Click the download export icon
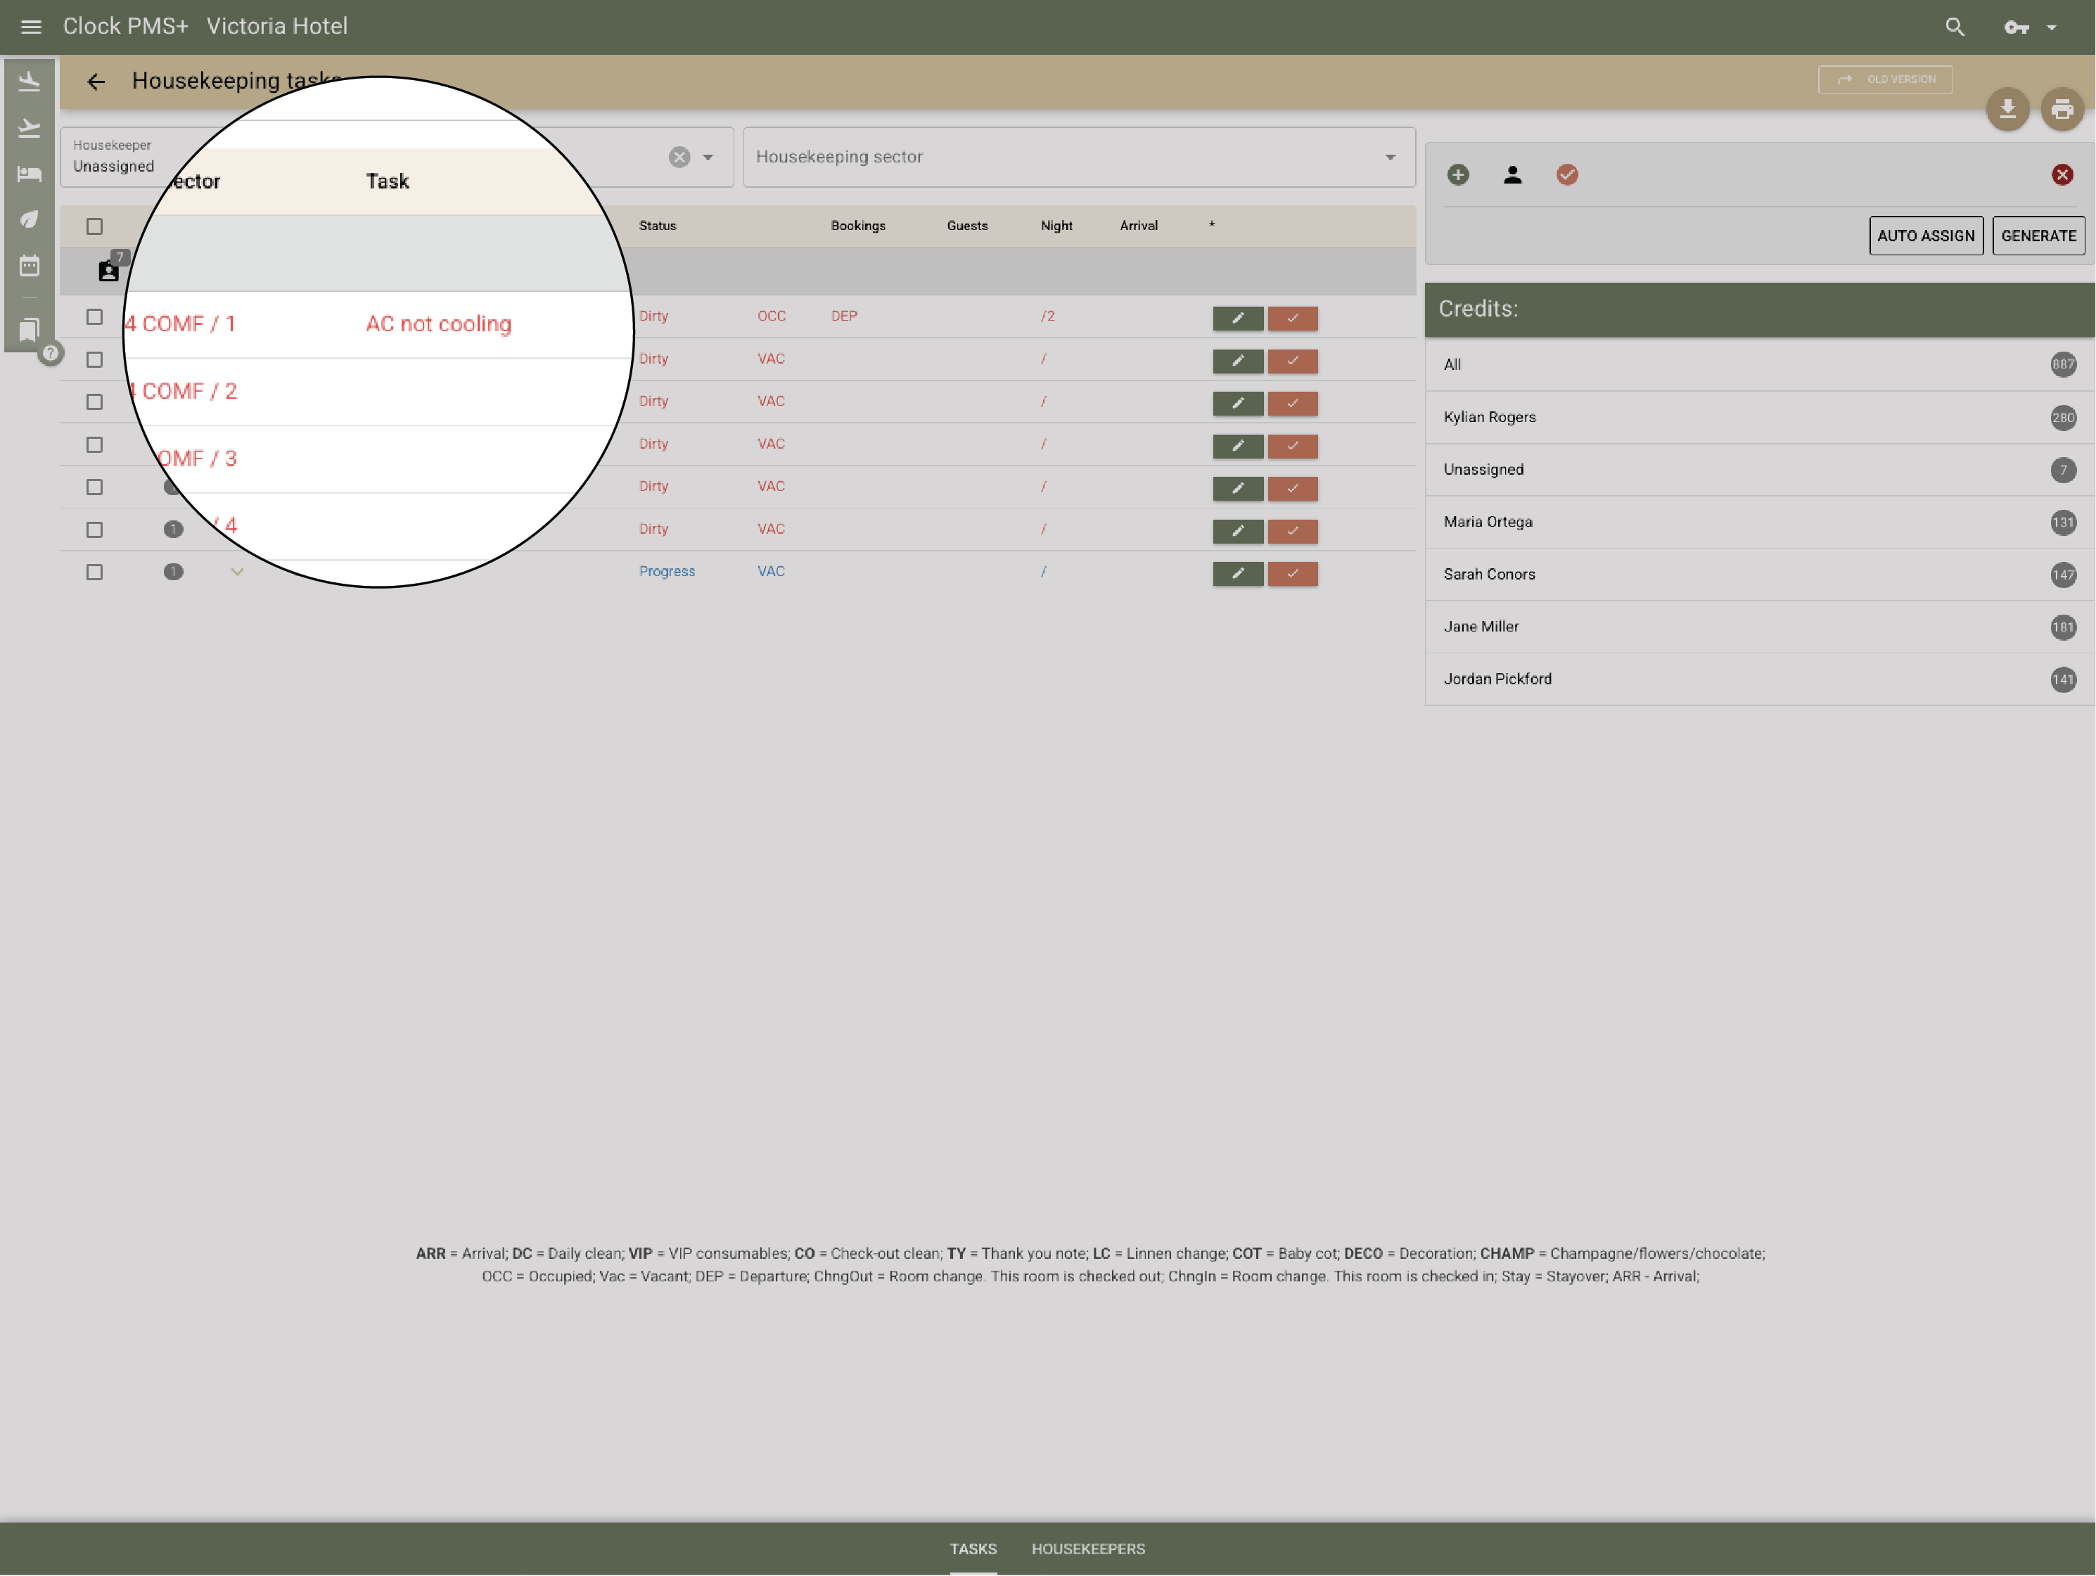The width and height of the screenshot is (2096, 1576). [2008, 108]
